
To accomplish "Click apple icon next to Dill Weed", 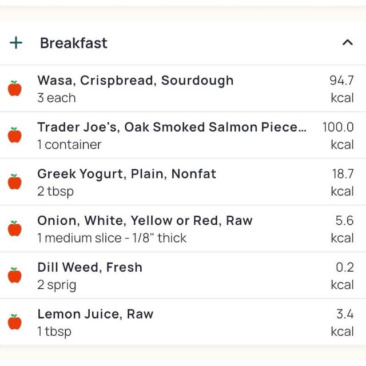I will tap(15, 275).
